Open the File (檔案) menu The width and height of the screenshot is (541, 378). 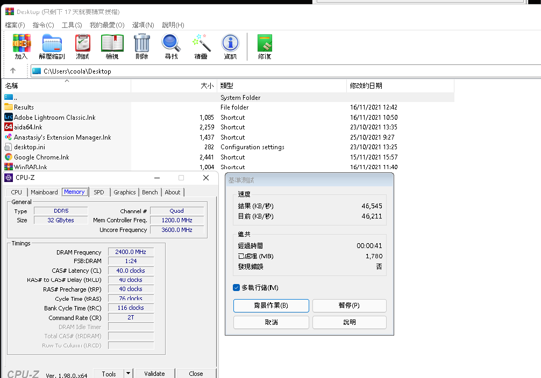15,25
